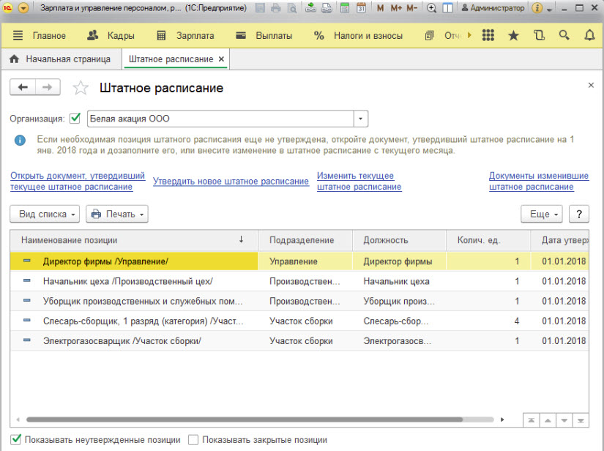Open the Вид списка dropdown
This screenshot has height=451, width=604.
tap(45, 214)
